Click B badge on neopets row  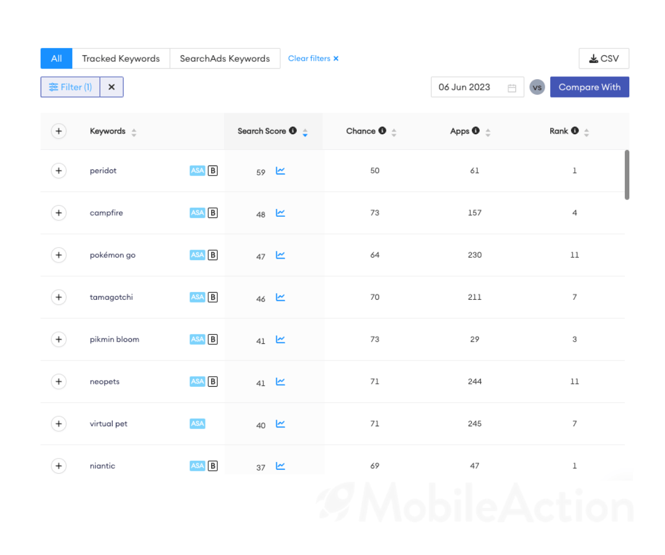pos(213,382)
